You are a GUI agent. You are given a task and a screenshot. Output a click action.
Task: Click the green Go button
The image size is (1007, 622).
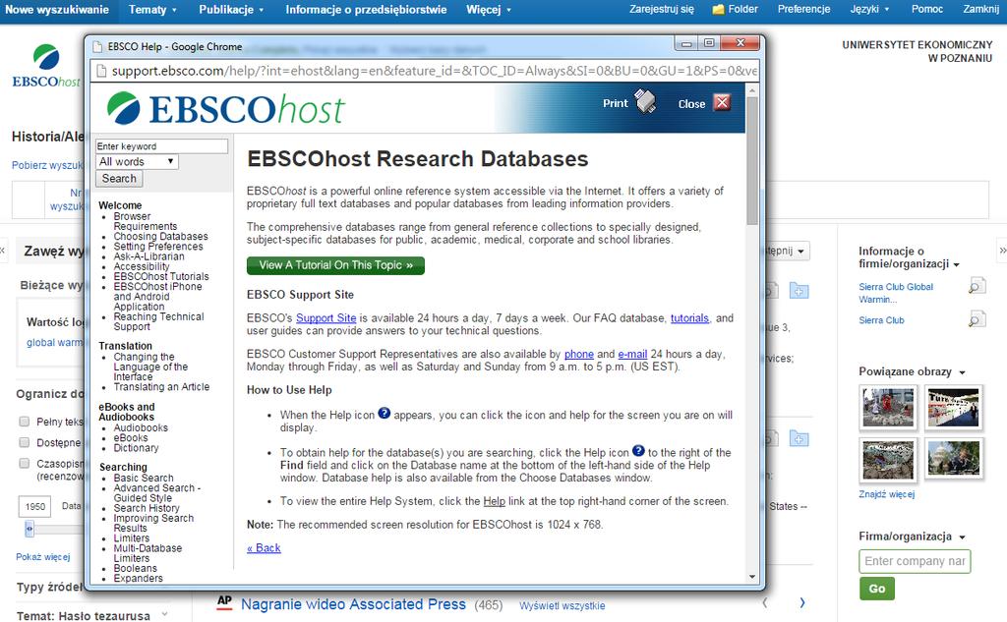point(876,588)
